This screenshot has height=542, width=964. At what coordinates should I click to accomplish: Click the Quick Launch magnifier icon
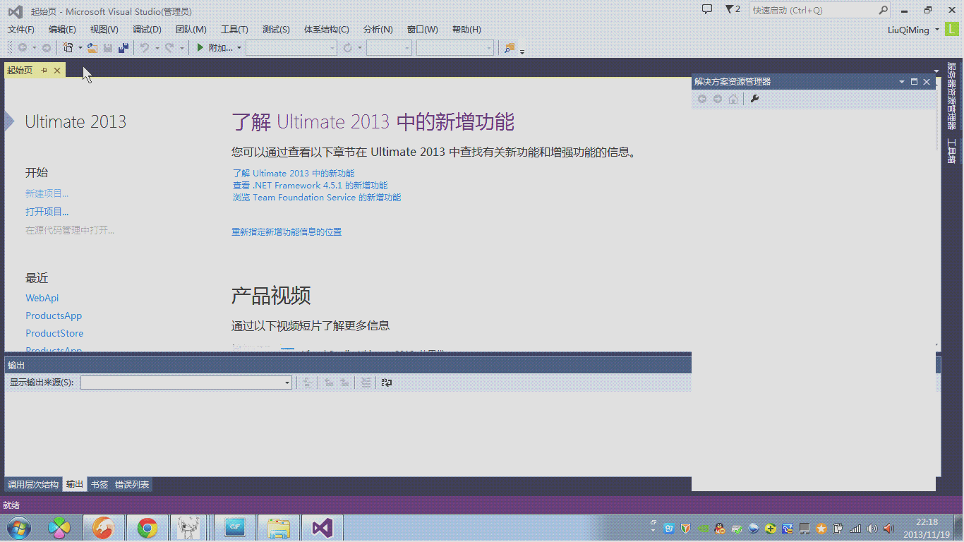[883, 11]
